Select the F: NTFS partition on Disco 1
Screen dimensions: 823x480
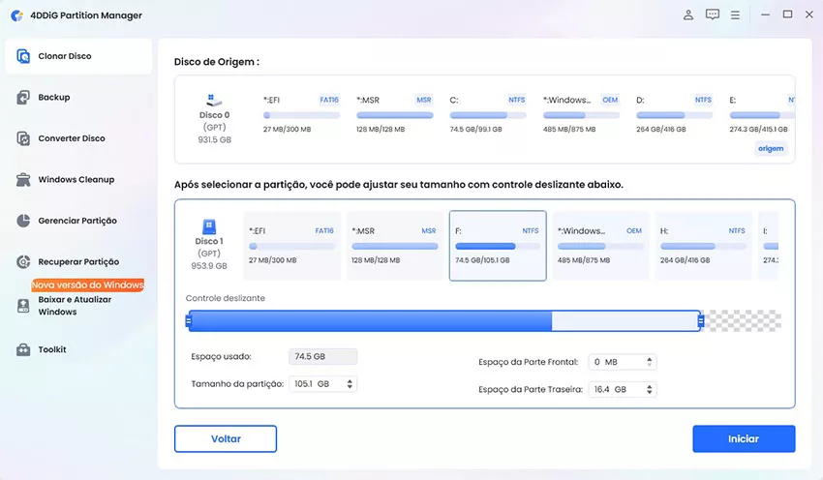click(498, 246)
